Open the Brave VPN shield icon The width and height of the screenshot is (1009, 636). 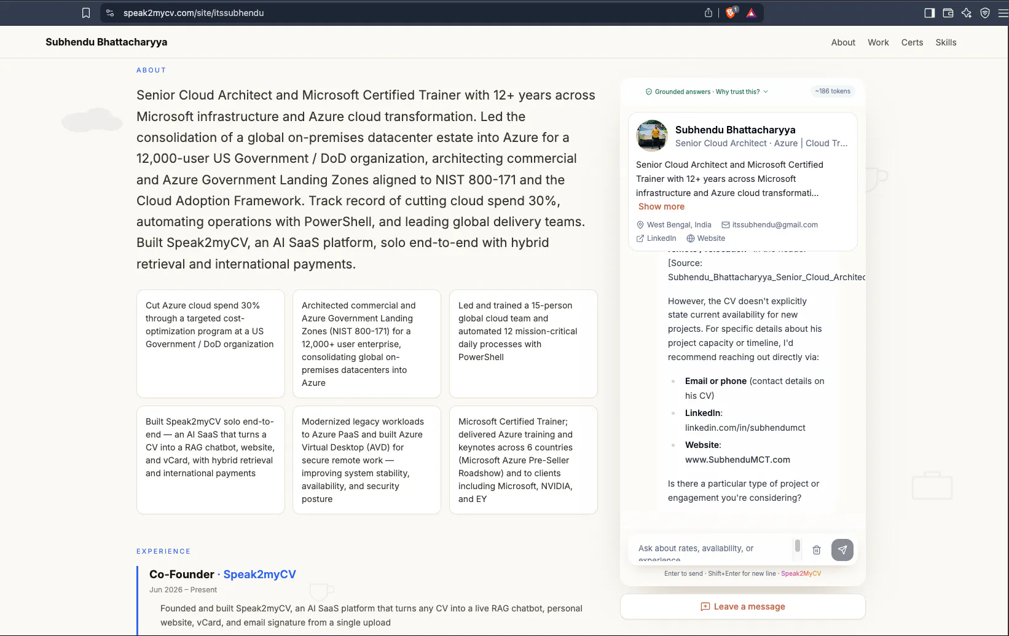(x=985, y=13)
